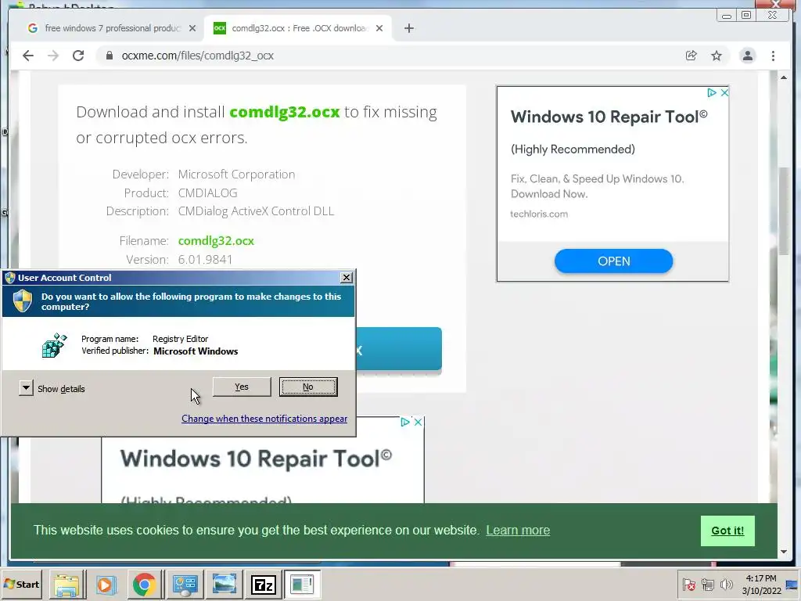This screenshot has height=601, width=801.
Task: Open 7-Zip from the taskbar
Action: (263, 584)
